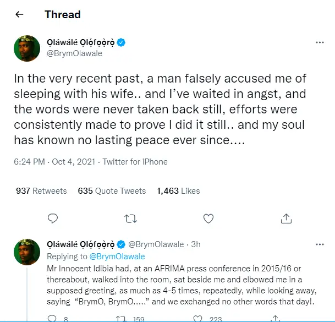Image resolution: width=335 pixels, height=322 pixels.
Task: Open more options on reply tweet
Action: [x=320, y=243]
